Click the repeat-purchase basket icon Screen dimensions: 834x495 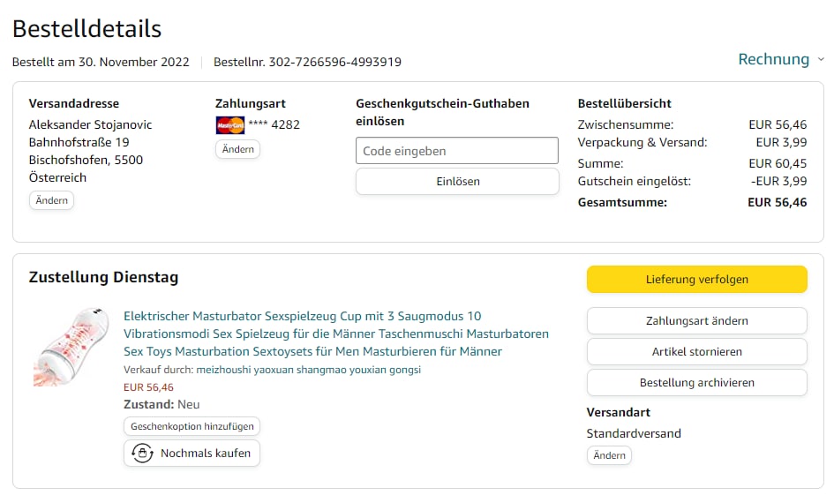point(143,454)
